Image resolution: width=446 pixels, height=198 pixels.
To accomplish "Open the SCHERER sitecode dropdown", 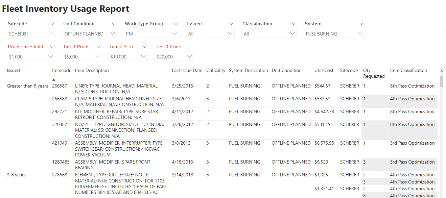I will click(31, 33).
